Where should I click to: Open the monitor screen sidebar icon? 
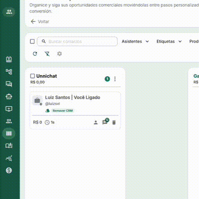(9, 109)
